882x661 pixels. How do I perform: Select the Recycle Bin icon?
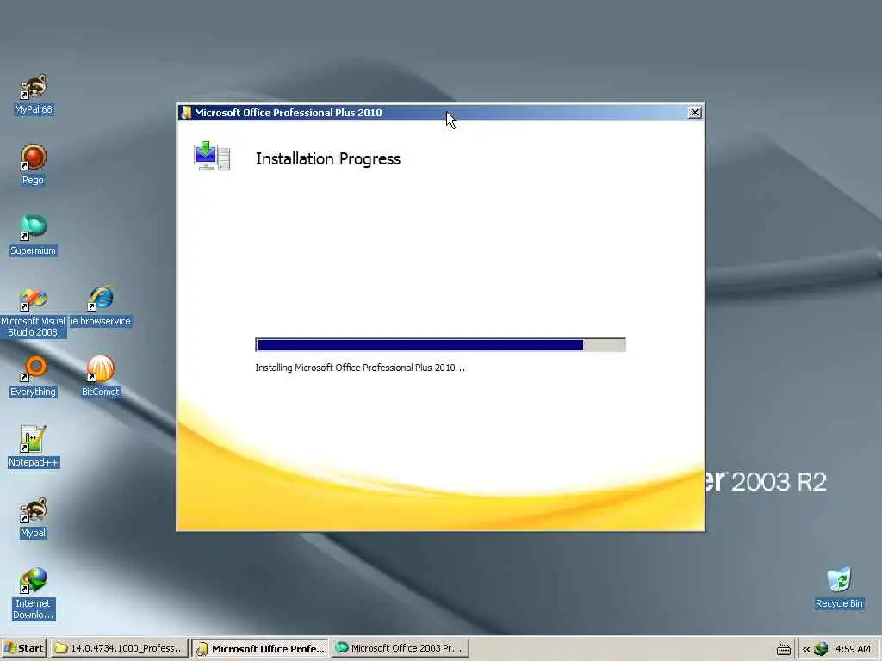pos(839,588)
